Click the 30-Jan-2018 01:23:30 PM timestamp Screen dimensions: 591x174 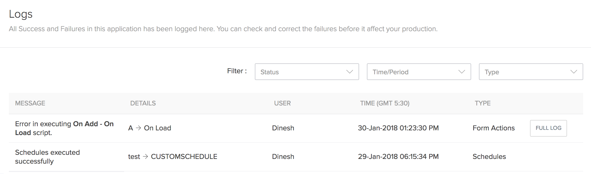point(398,128)
